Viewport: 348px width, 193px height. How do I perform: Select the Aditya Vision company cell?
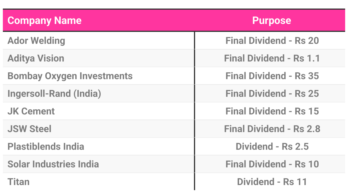click(x=36, y=58)
